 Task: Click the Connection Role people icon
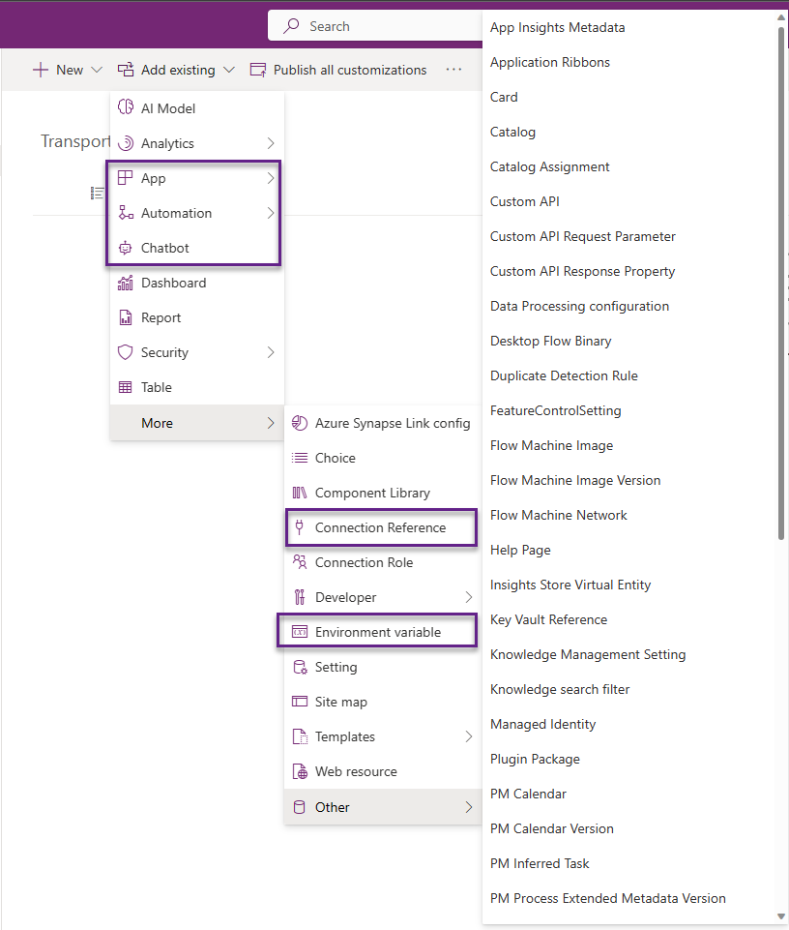(300, 561)
